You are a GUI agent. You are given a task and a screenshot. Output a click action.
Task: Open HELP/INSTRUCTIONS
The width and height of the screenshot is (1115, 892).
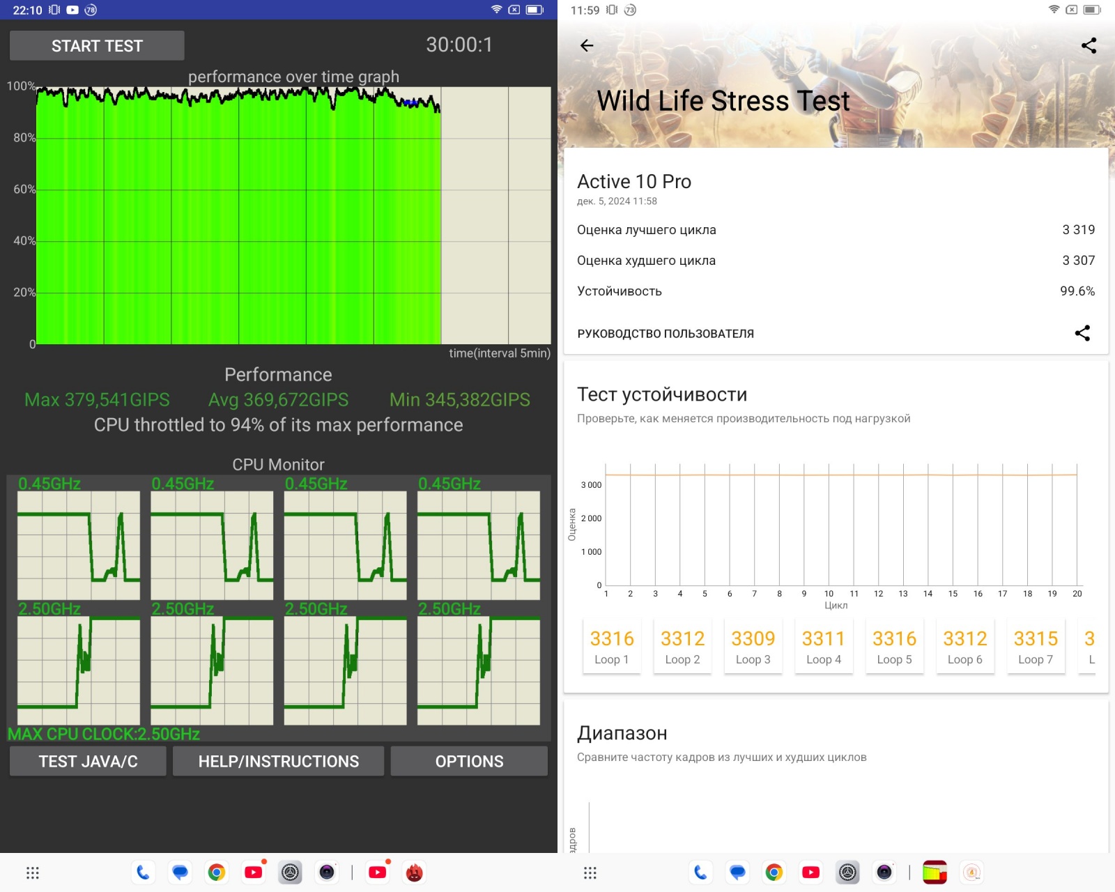click(x=279, y=761)
